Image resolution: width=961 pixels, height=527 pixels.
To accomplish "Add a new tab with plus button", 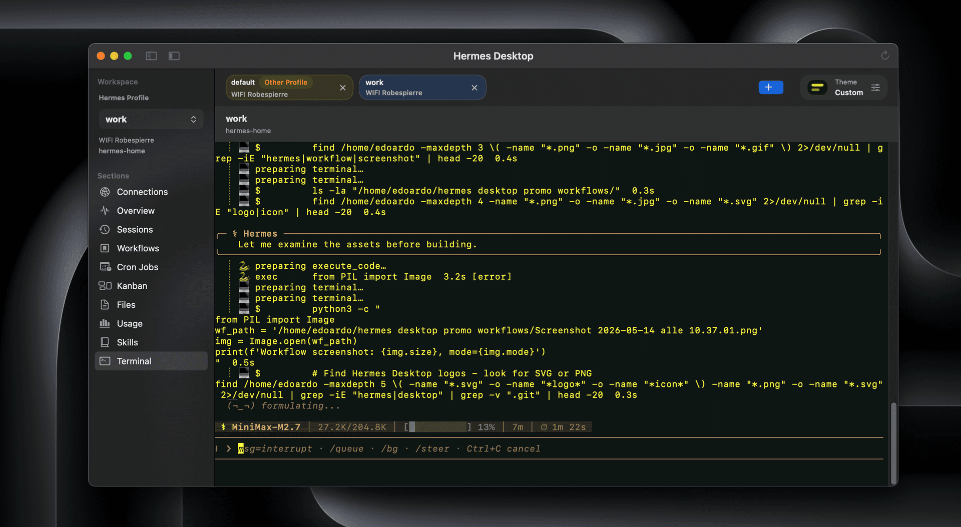I will point(771,88).
